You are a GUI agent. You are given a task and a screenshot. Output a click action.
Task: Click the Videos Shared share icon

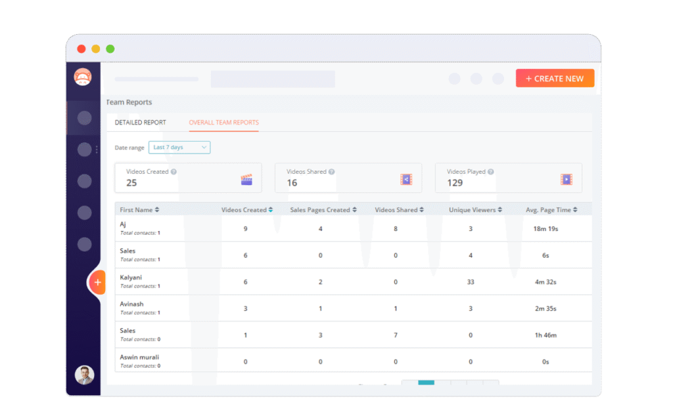406,179
